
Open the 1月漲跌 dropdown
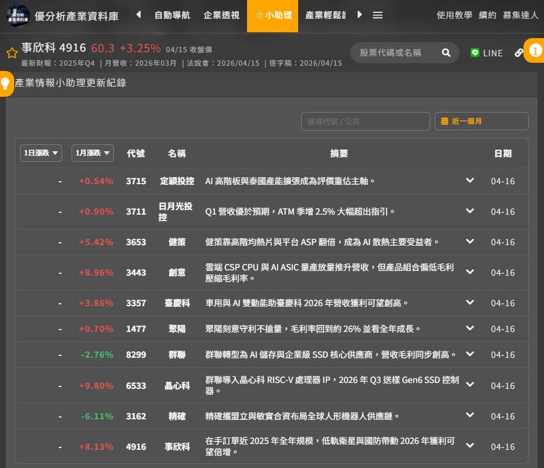(93, 153)
